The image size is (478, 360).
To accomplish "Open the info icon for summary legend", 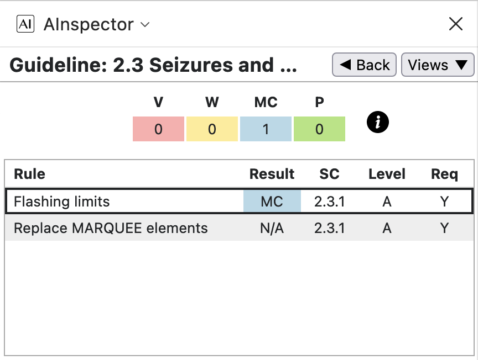I will 378,123.
